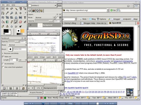Select the Move tool

pyautogui.click(x=21, y=13)
